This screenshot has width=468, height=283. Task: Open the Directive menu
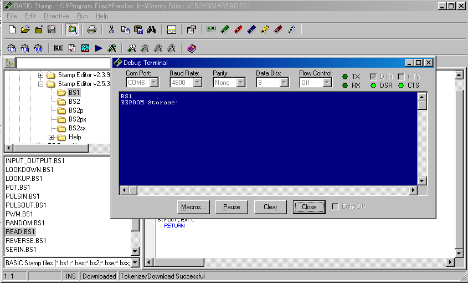click(56, 16)
